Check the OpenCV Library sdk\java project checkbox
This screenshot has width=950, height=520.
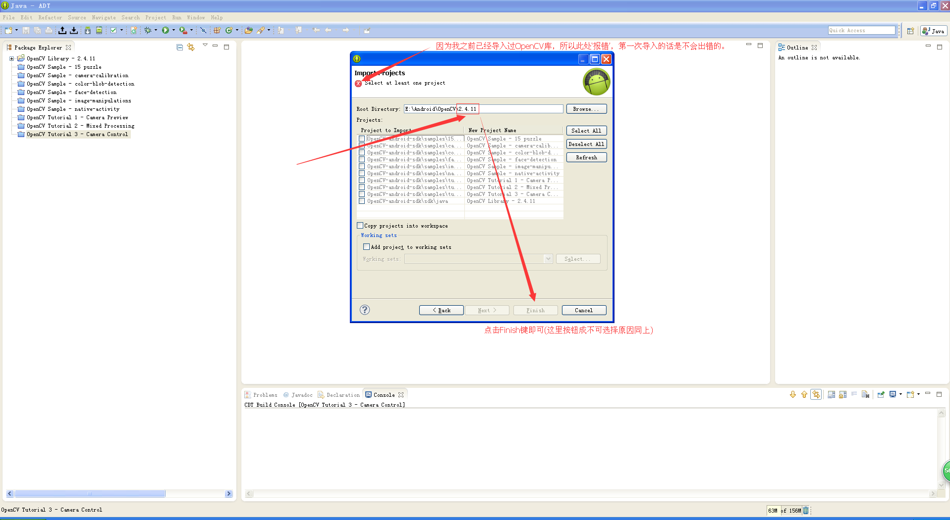click(x=362, y=201)
